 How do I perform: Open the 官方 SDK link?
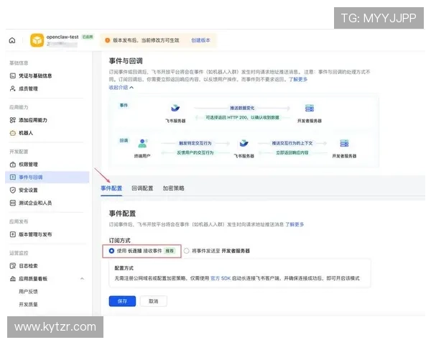click(x=221, y=278)
